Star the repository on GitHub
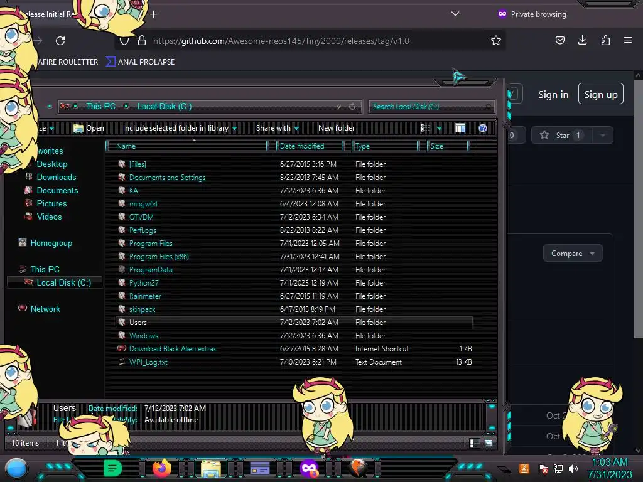This screenshot has width=643, height=482. coord(562,136)
